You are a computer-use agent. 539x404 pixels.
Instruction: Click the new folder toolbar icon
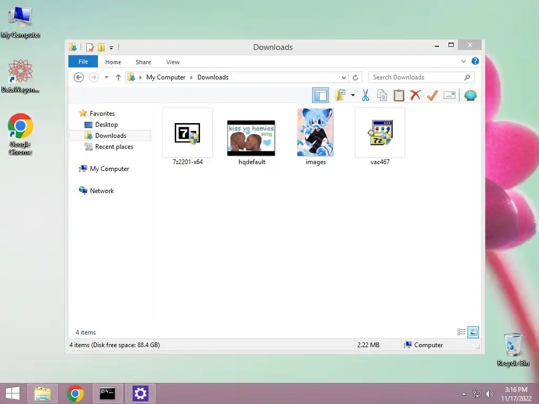[341, 95]
